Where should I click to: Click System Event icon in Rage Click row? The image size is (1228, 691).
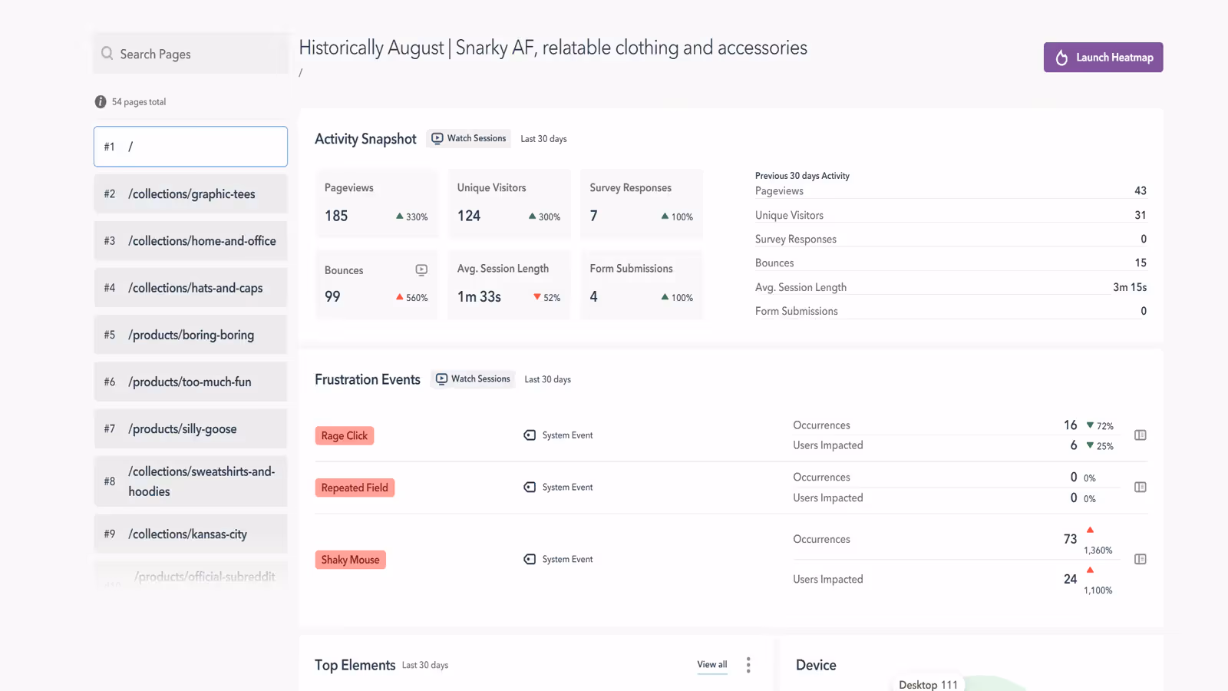(x=530, y=435)
